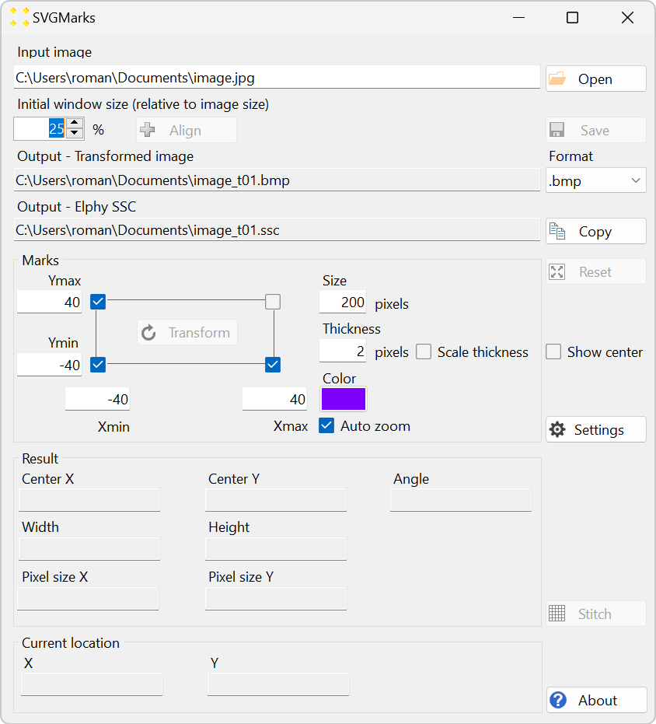Screen dimensions: 656x724
Task: Click the About question mark icon
Action: [558, 701]
